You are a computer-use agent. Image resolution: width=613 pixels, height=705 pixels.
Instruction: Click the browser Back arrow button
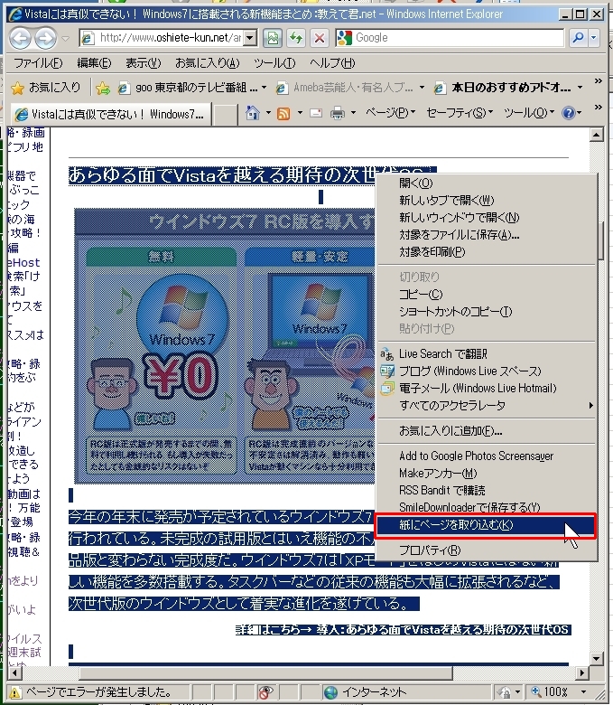pos(20,38)
